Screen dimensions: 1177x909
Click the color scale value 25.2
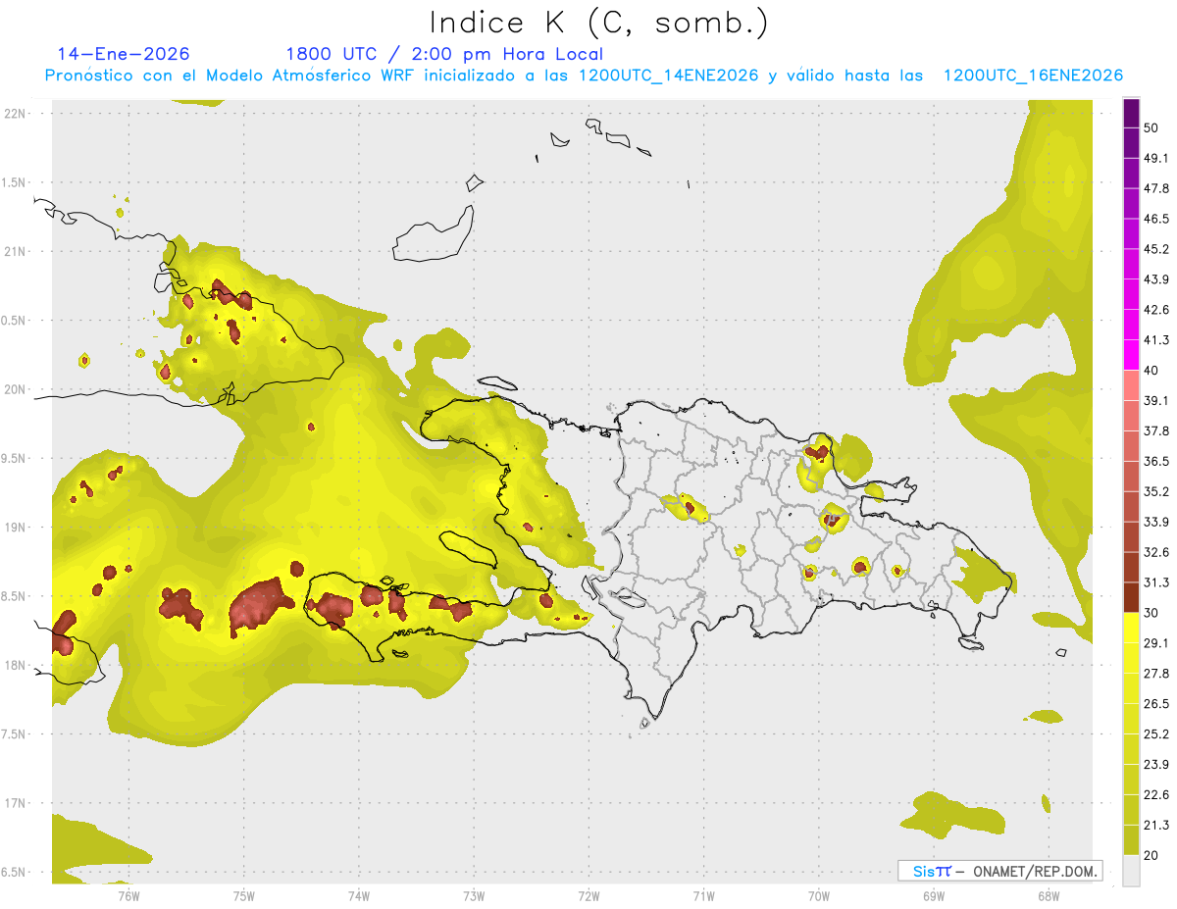1156,734
